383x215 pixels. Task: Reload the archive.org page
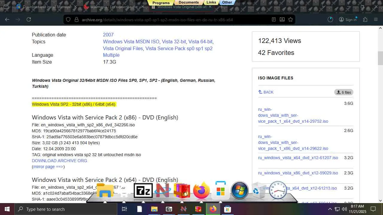(x=29, y=19)
